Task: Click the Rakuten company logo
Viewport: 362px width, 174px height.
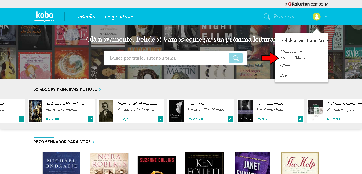Action: pyautogui.click(x=306, y=4)
